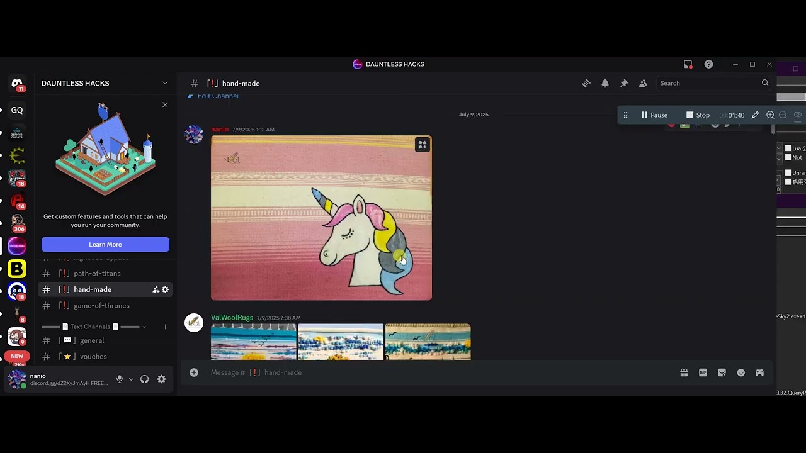
Task: Open the third ValWoolRugs rug image
Action: (x=428, y=342)
